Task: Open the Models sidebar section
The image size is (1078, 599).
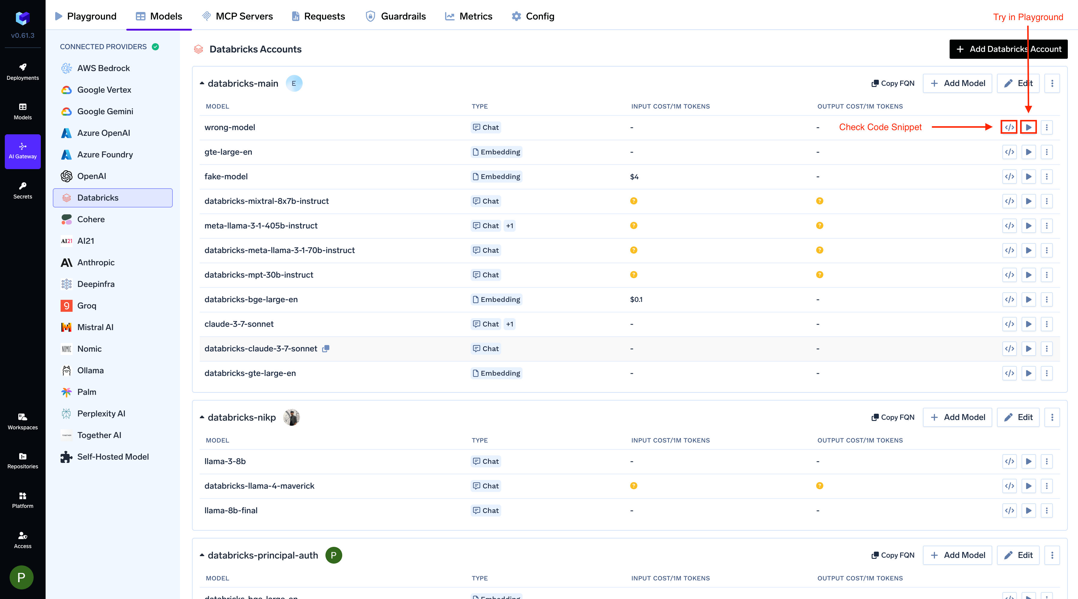Action: (22, 112)
